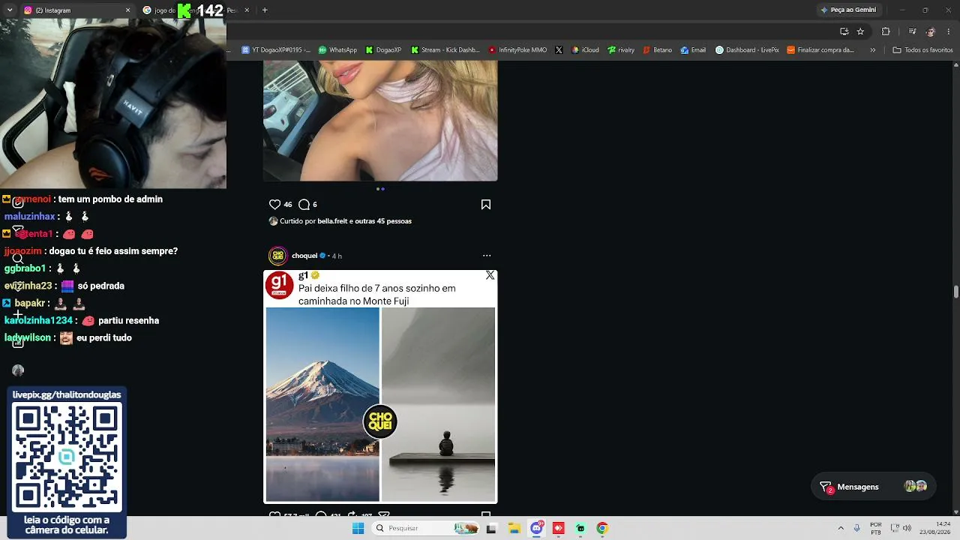Open the InfinityPoke MMO bookmark
The image size is (960, 540).
point(517,50)
